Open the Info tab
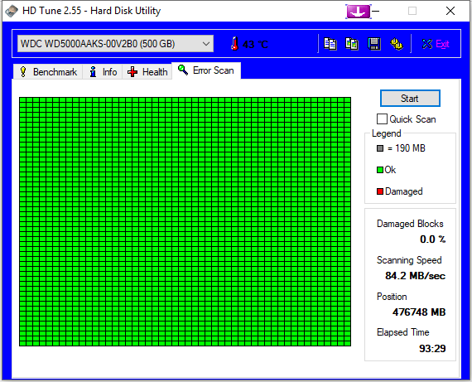472x382 pixels. (103, 72)
